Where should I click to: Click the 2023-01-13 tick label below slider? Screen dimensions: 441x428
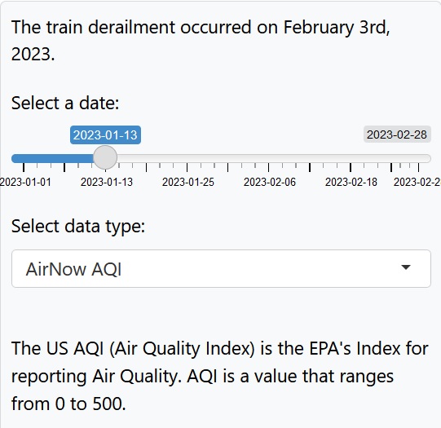pos(107,183)
